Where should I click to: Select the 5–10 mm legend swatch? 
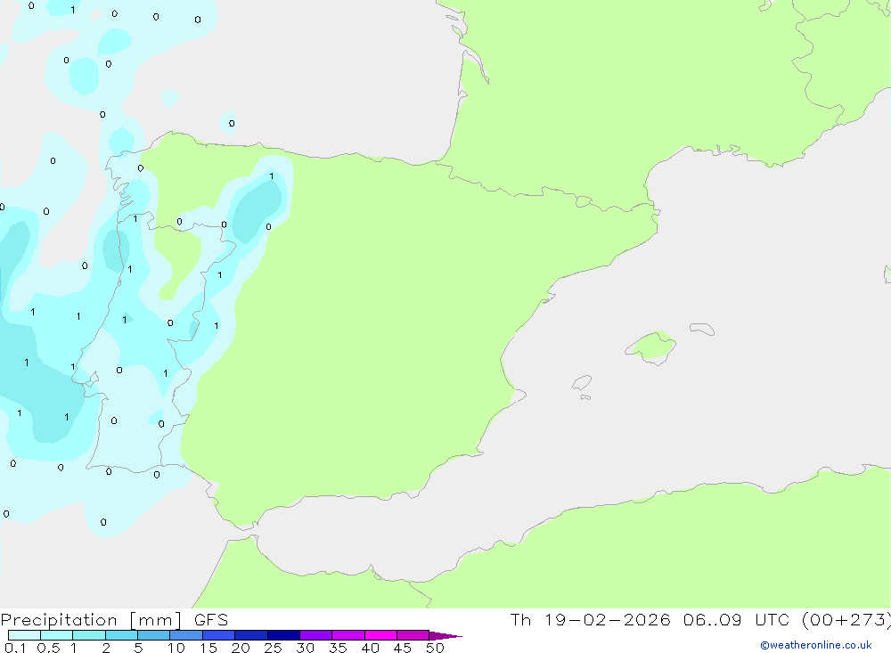[x=154, y=635]
